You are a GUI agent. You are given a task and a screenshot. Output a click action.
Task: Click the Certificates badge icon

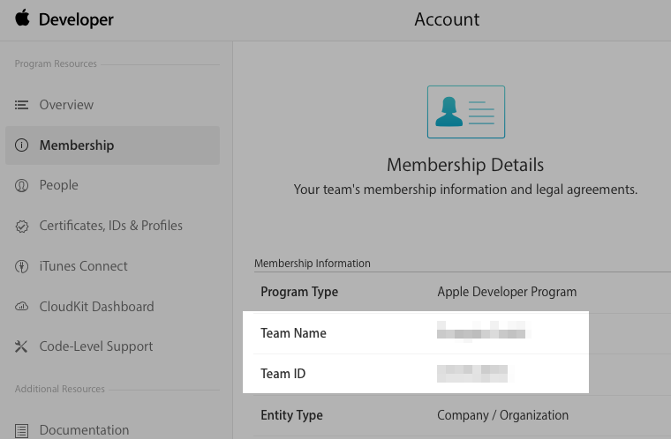[21, 227]
